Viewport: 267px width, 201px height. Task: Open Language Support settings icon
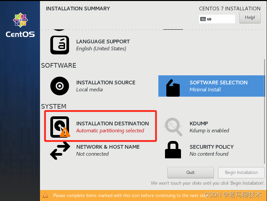coord(60,45)
